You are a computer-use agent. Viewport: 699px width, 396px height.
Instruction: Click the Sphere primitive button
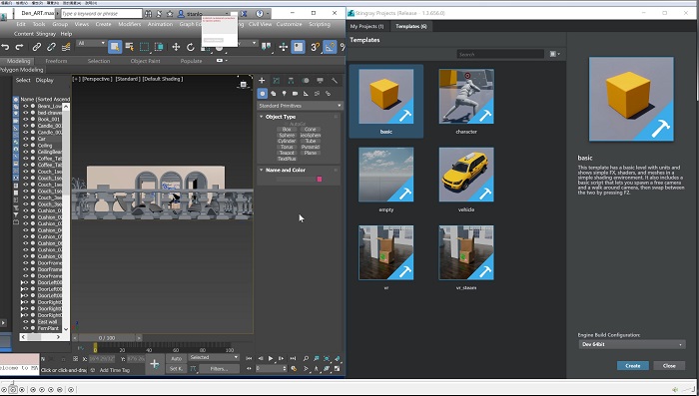[287, 135]
